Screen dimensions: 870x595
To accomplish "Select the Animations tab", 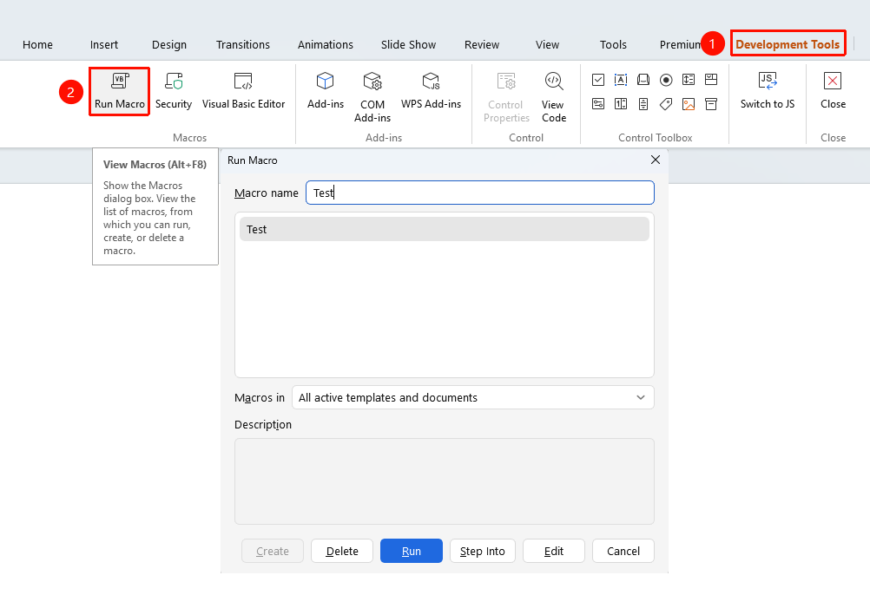I will point(325,45).
